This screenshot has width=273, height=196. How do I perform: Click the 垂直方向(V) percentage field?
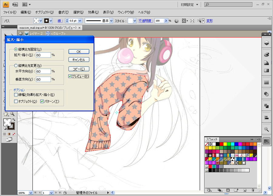pos(43,79)
